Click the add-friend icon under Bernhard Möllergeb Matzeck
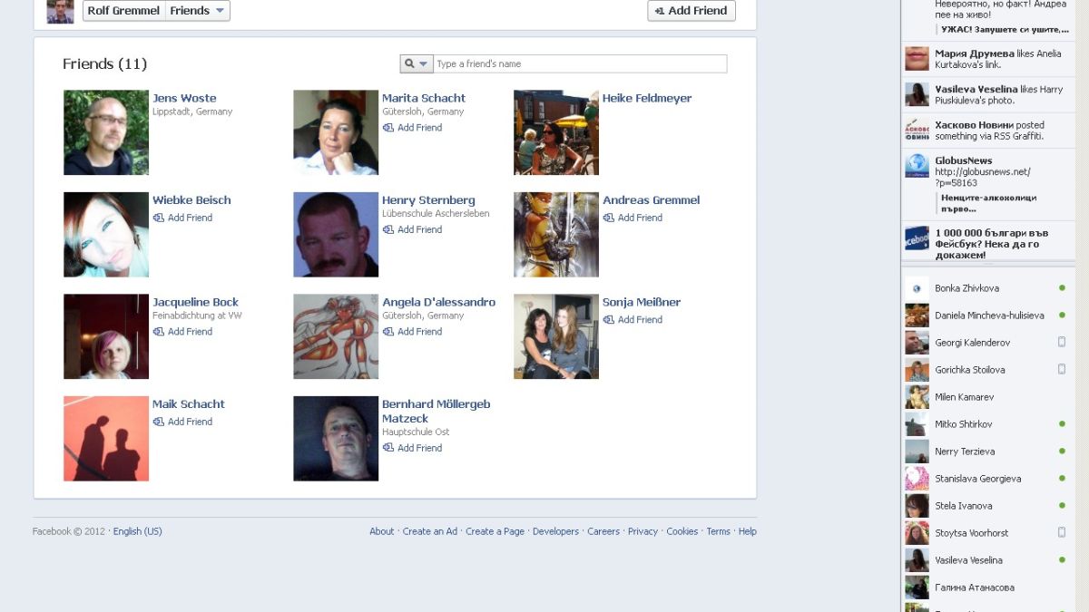The height and width of the screenshot is (612, 1089). tap(388, 448)
